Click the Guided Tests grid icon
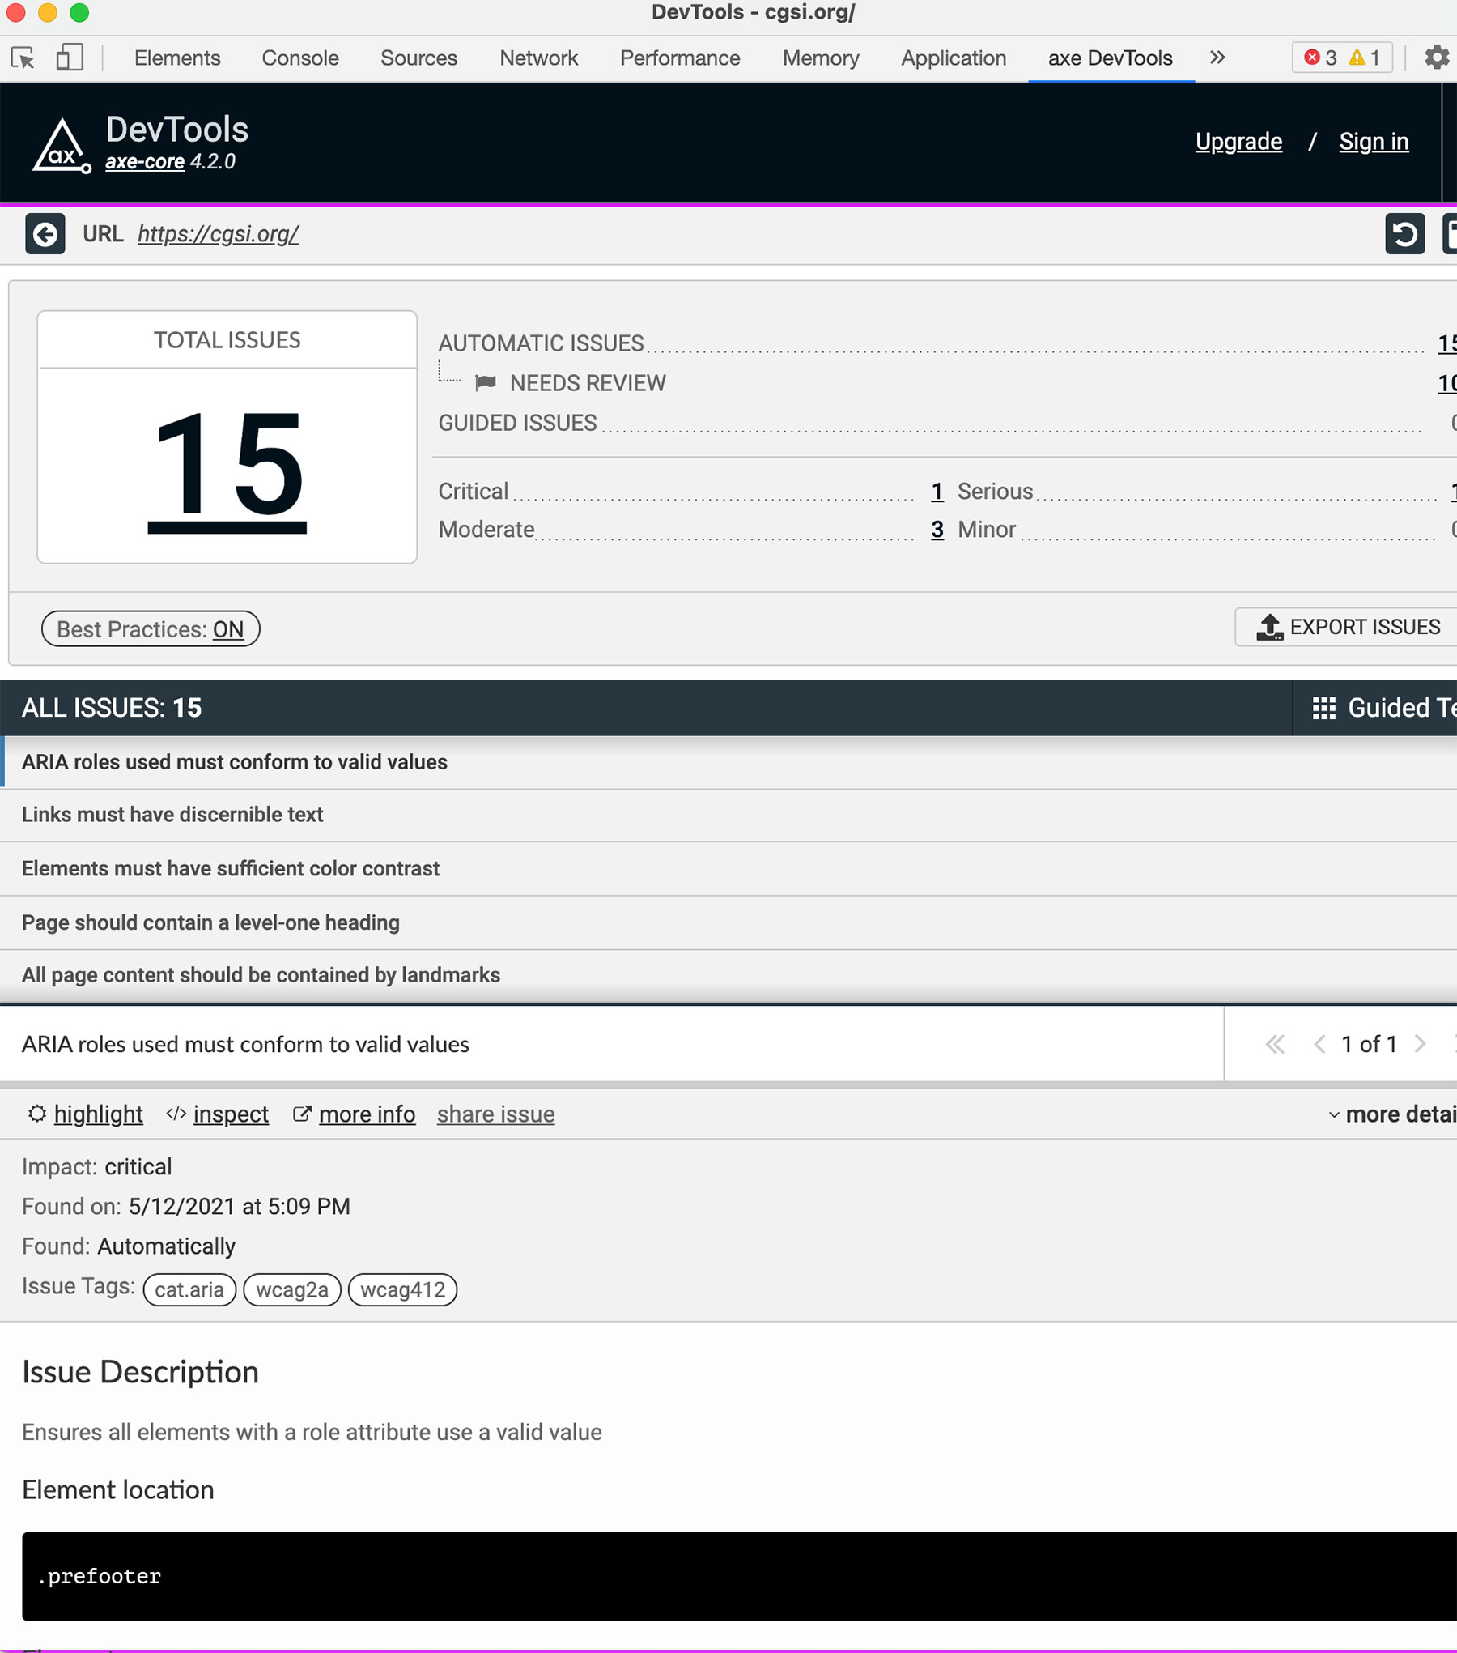 coord(1323,708)
